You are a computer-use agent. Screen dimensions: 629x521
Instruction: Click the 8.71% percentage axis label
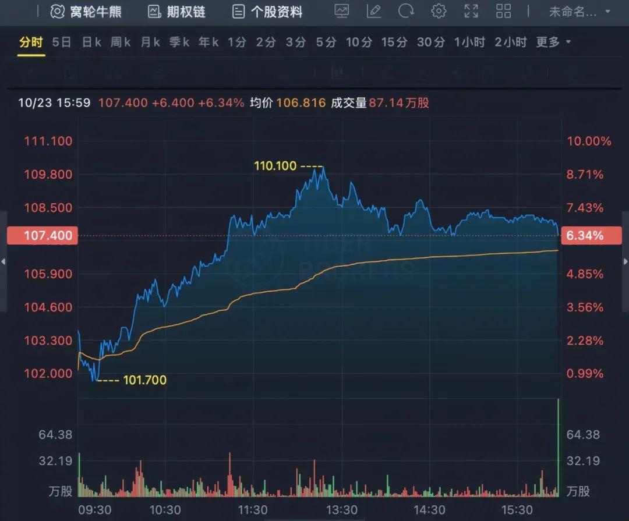coord(585,175)
